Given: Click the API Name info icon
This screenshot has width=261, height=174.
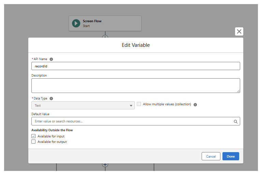Looking at the screenshot, I should tap(51, 59).
